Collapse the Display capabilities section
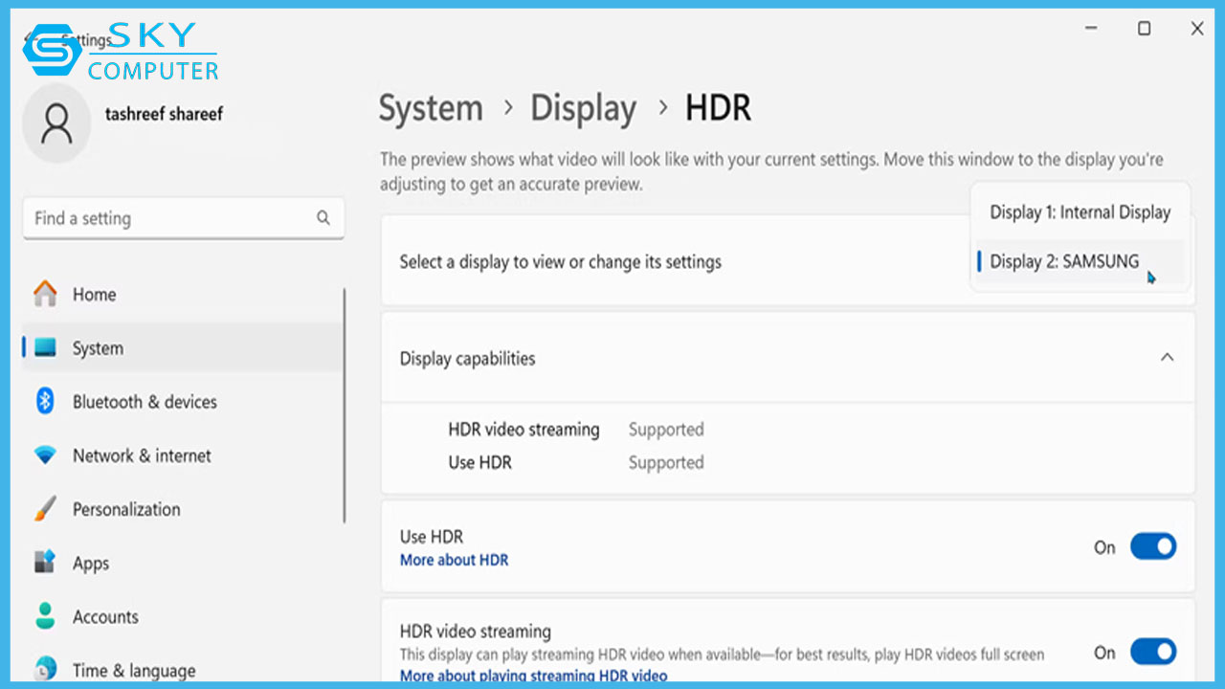Image resolution: width=1225 pixels, height=689 pixels. [1167, 358]
